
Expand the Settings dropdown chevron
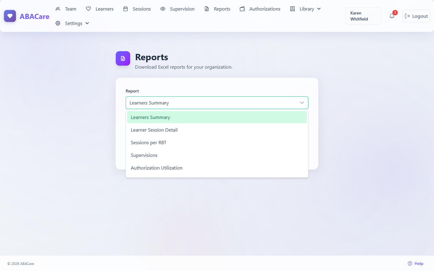pos(87,23)
